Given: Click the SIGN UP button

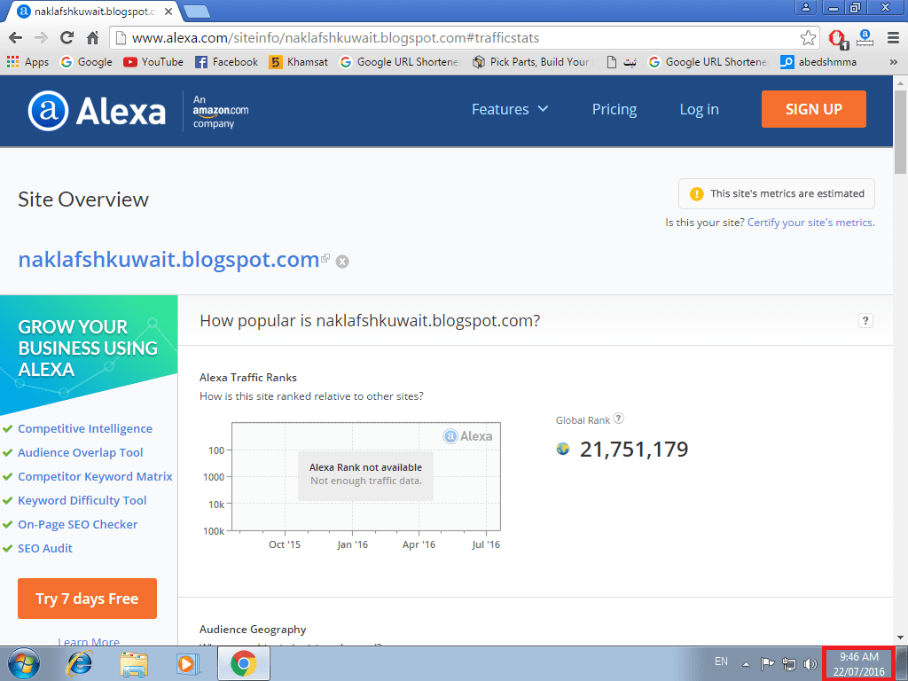Looking at the screenshot, I should point(814,109).
